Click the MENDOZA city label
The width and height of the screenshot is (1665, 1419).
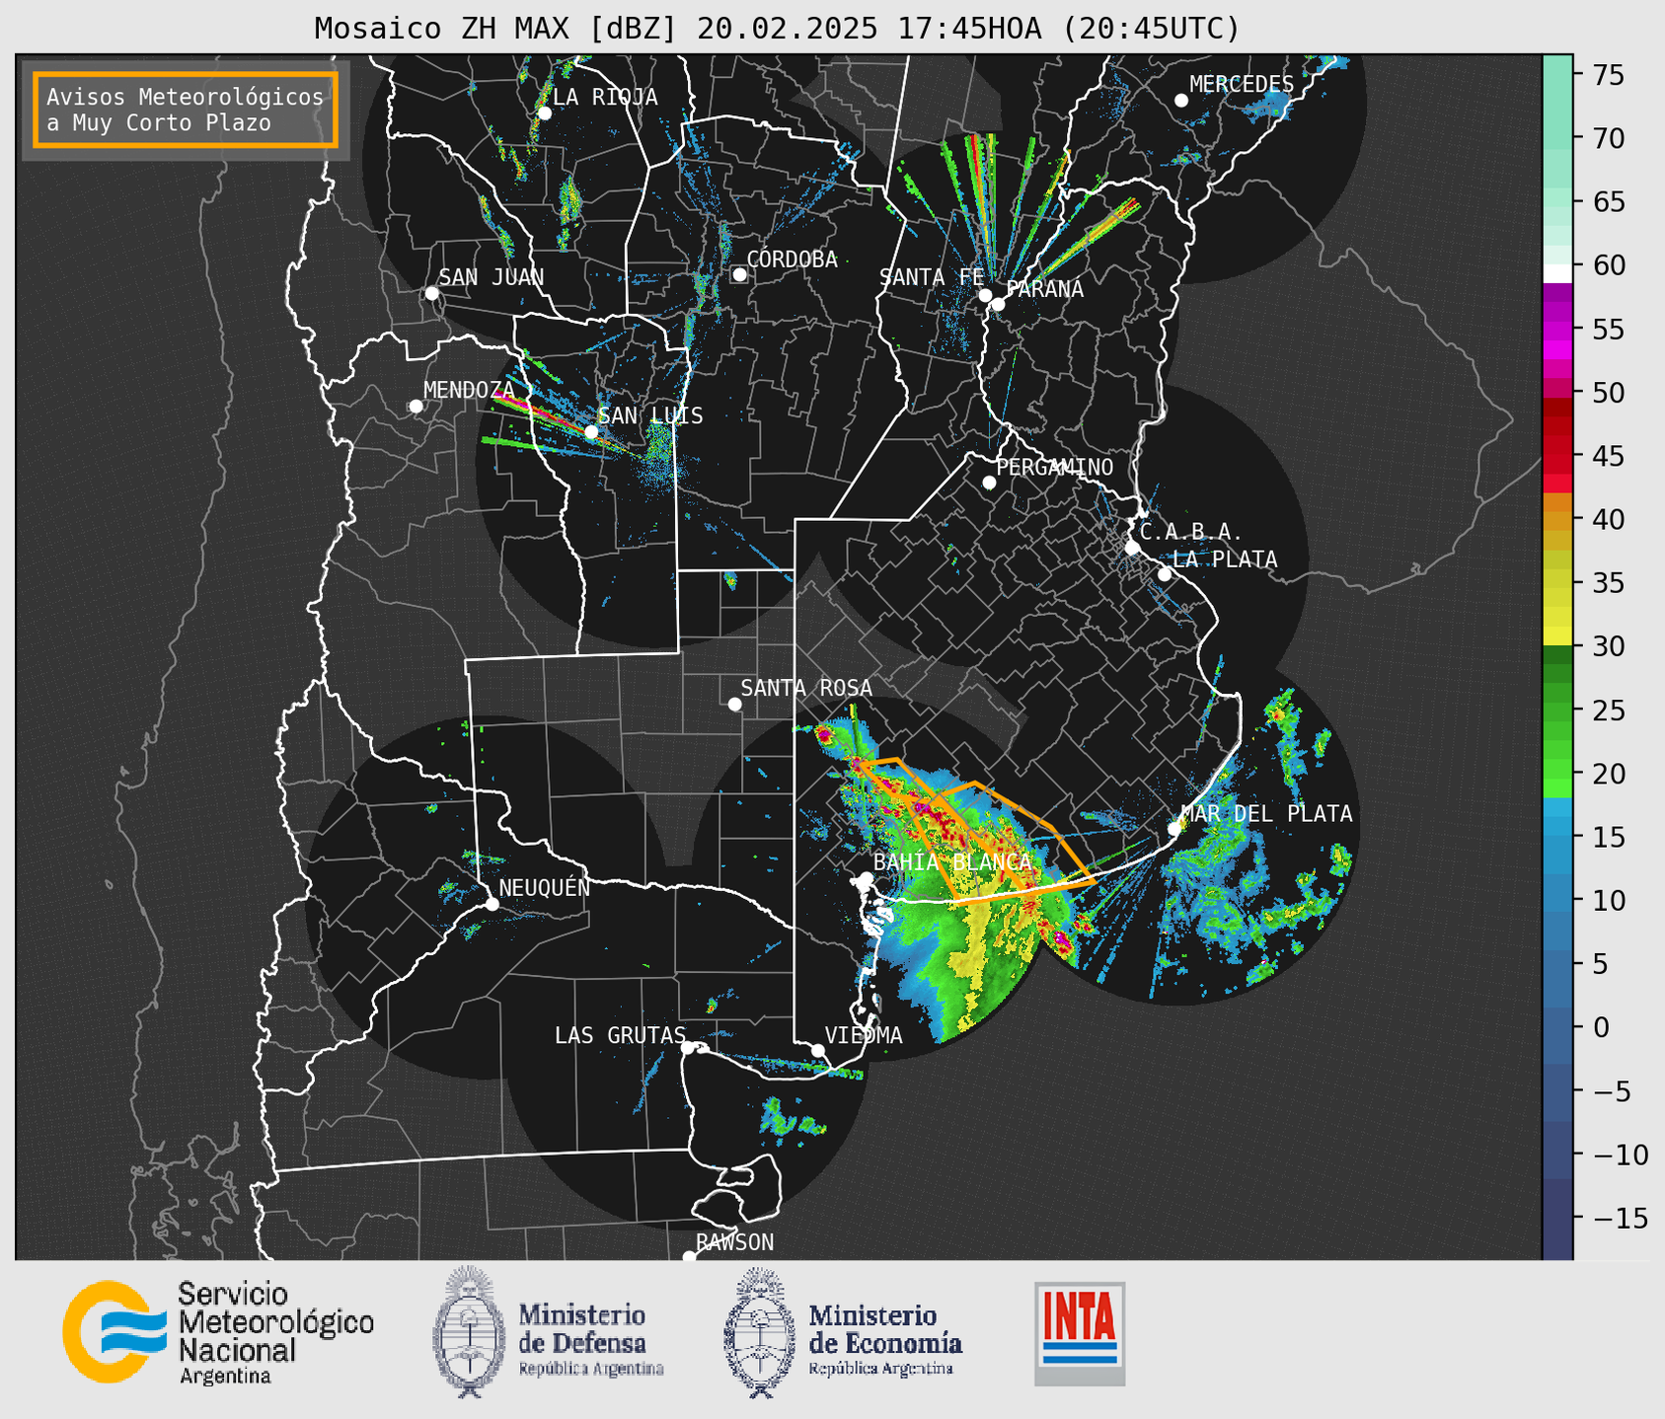tap(470, 390)
